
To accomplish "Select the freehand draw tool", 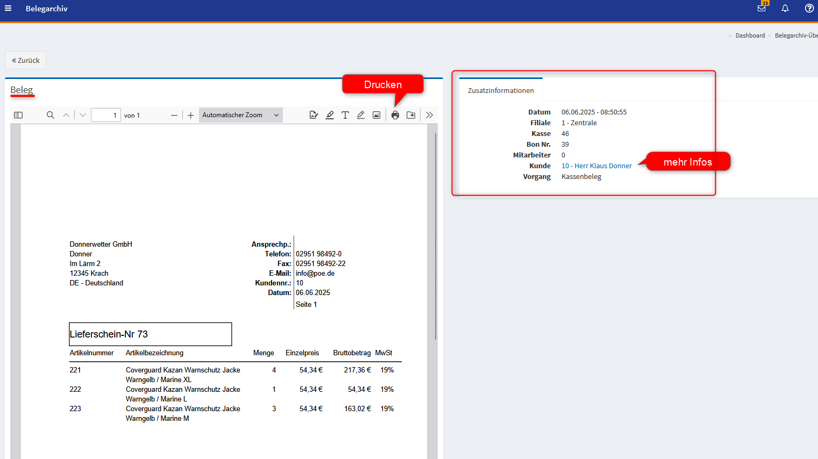I will pyautogui.click(x=361, y=115).
